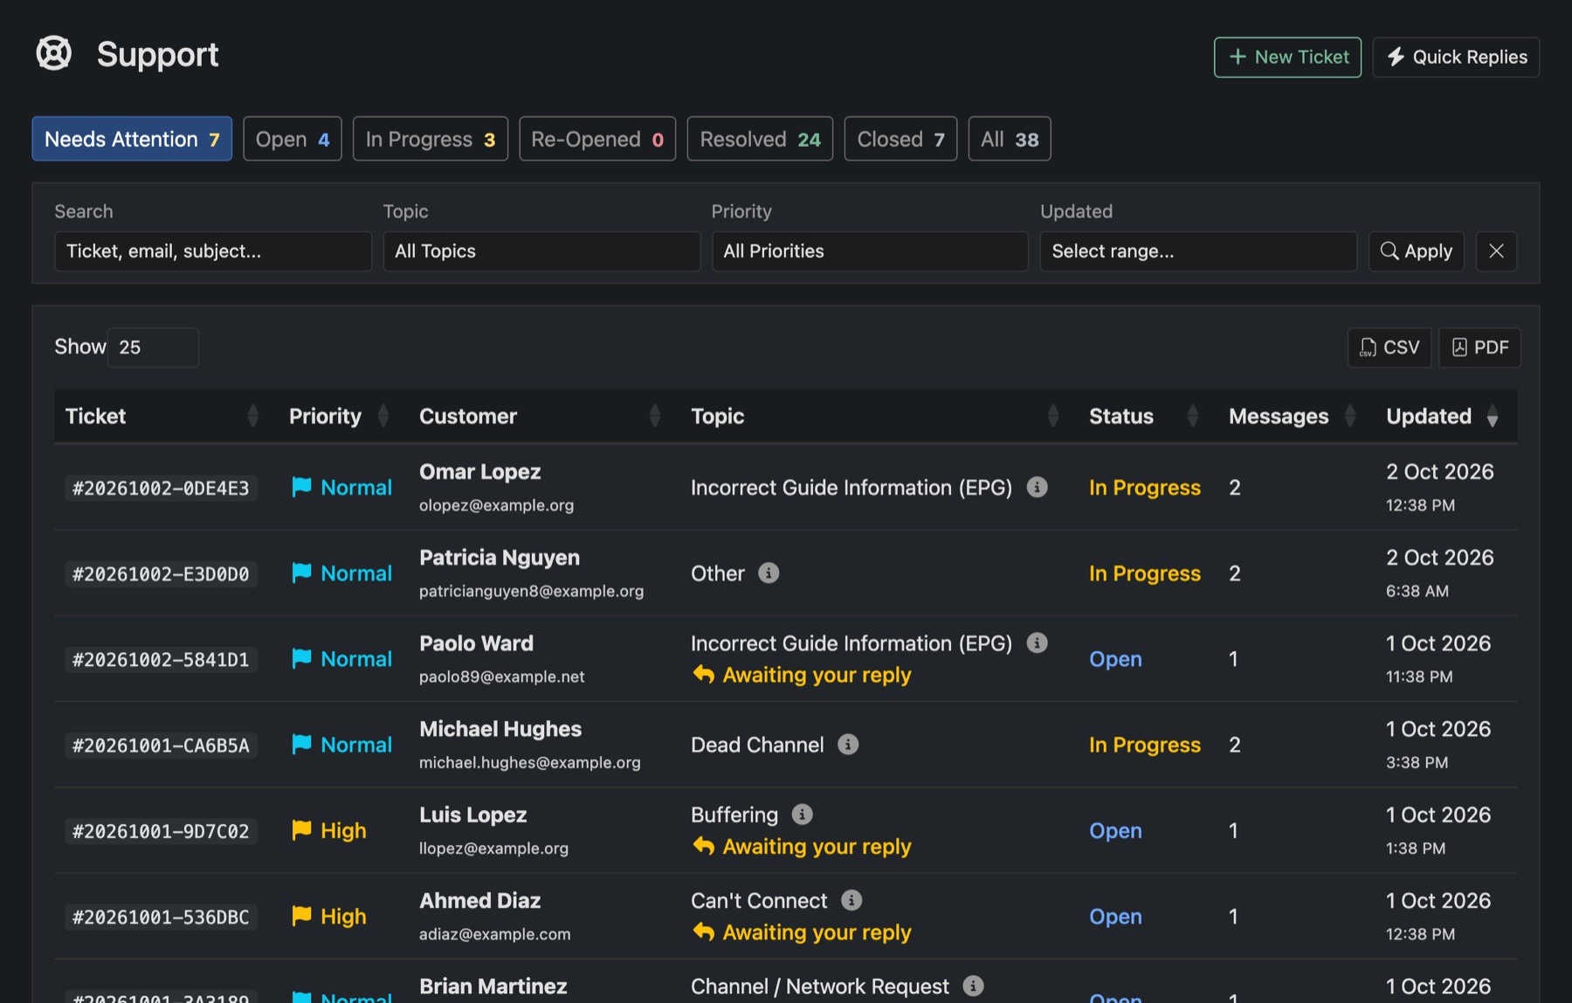Click Normal priority flag for Omar Lopez

pyautogui.click(x=301, y=487)
